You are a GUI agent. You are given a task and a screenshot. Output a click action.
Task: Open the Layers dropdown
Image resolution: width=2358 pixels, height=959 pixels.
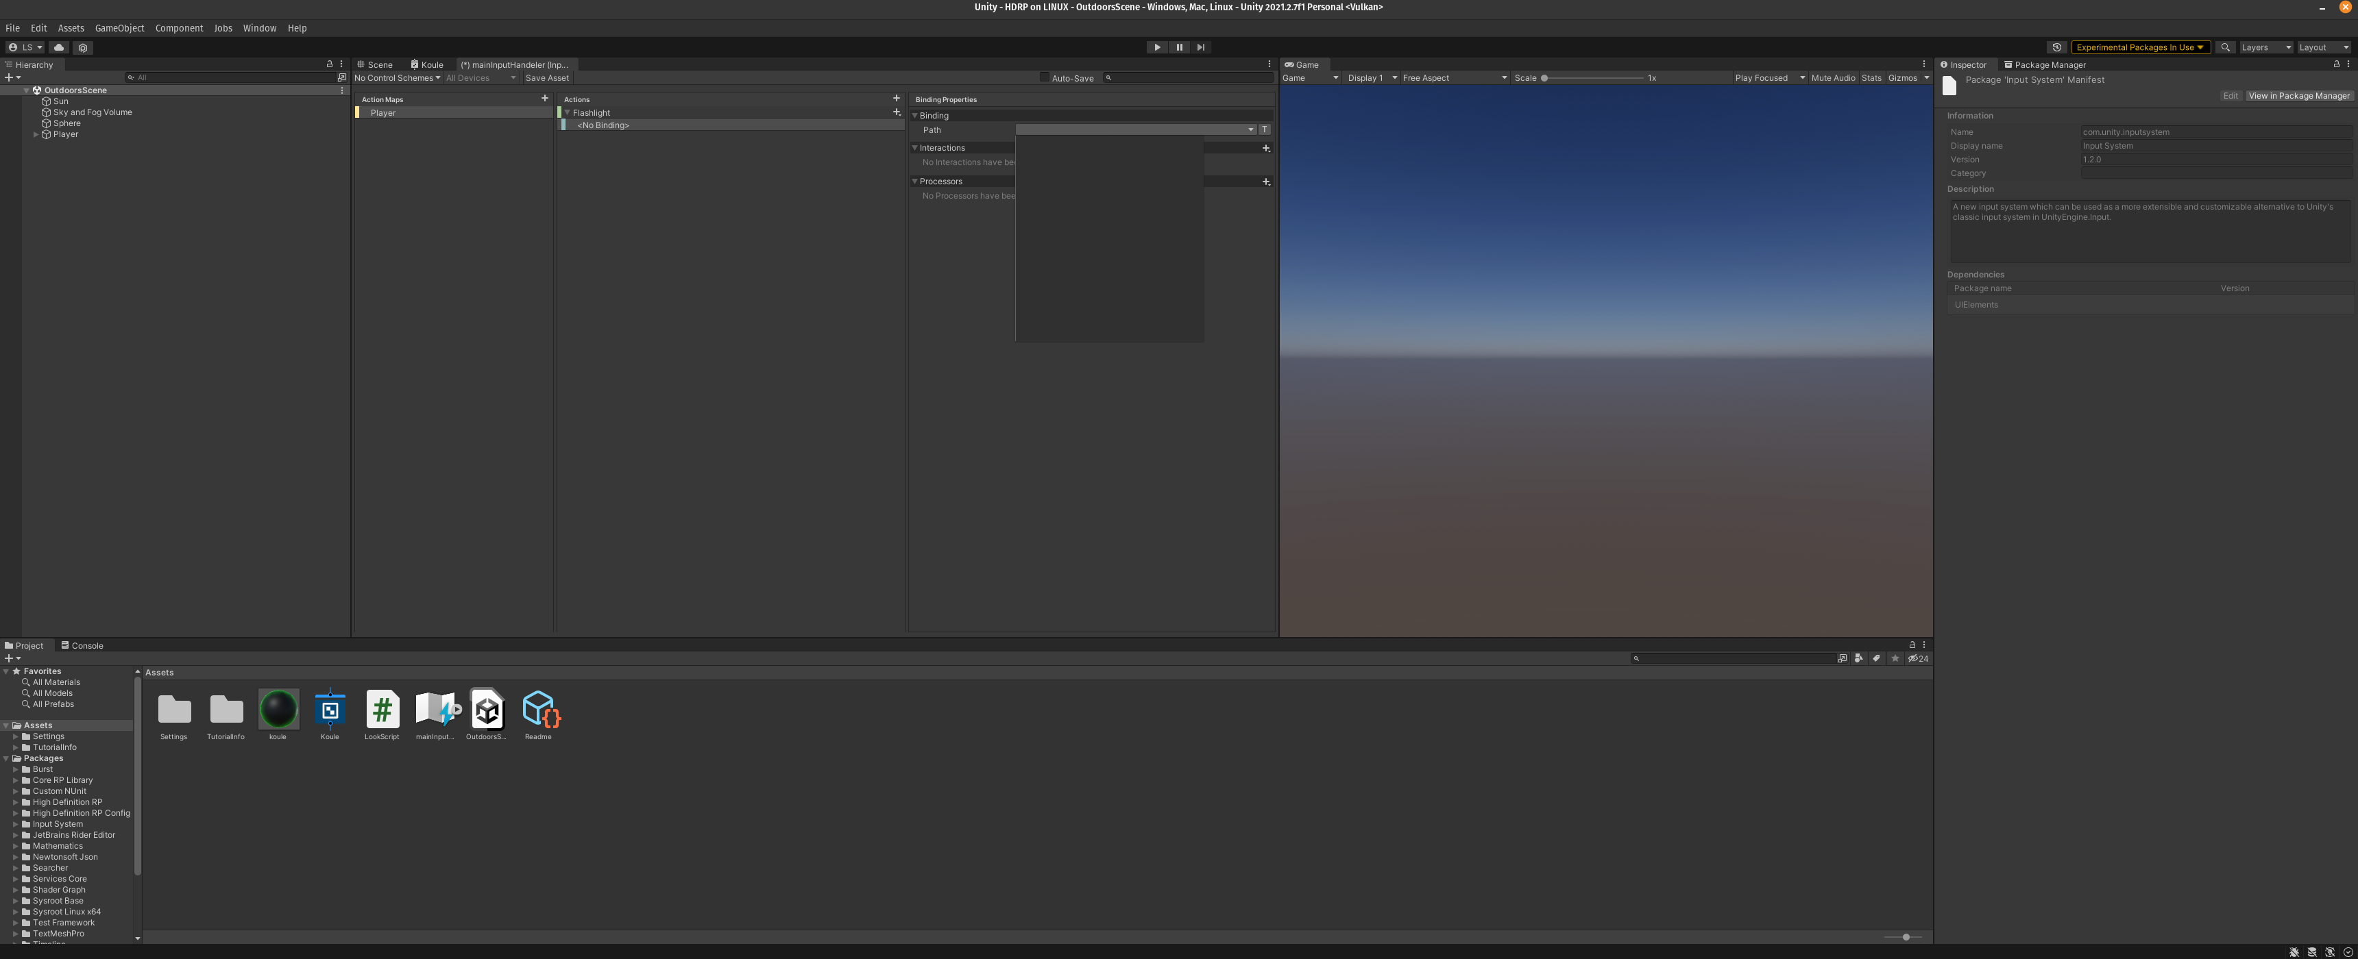2265,47
